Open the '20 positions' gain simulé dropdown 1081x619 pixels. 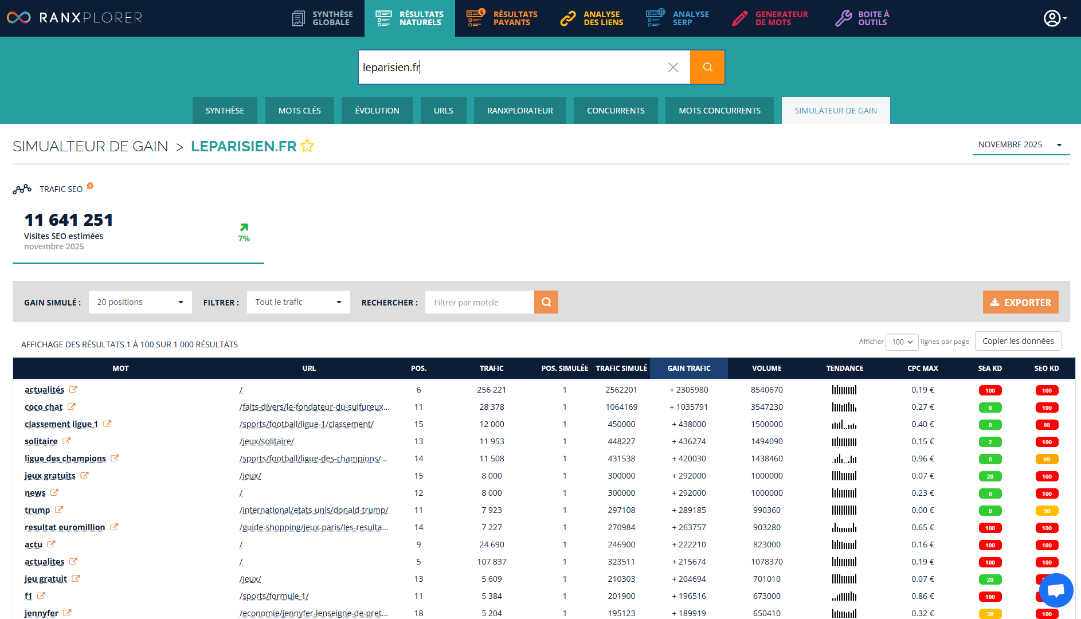[x=140, y=302]
